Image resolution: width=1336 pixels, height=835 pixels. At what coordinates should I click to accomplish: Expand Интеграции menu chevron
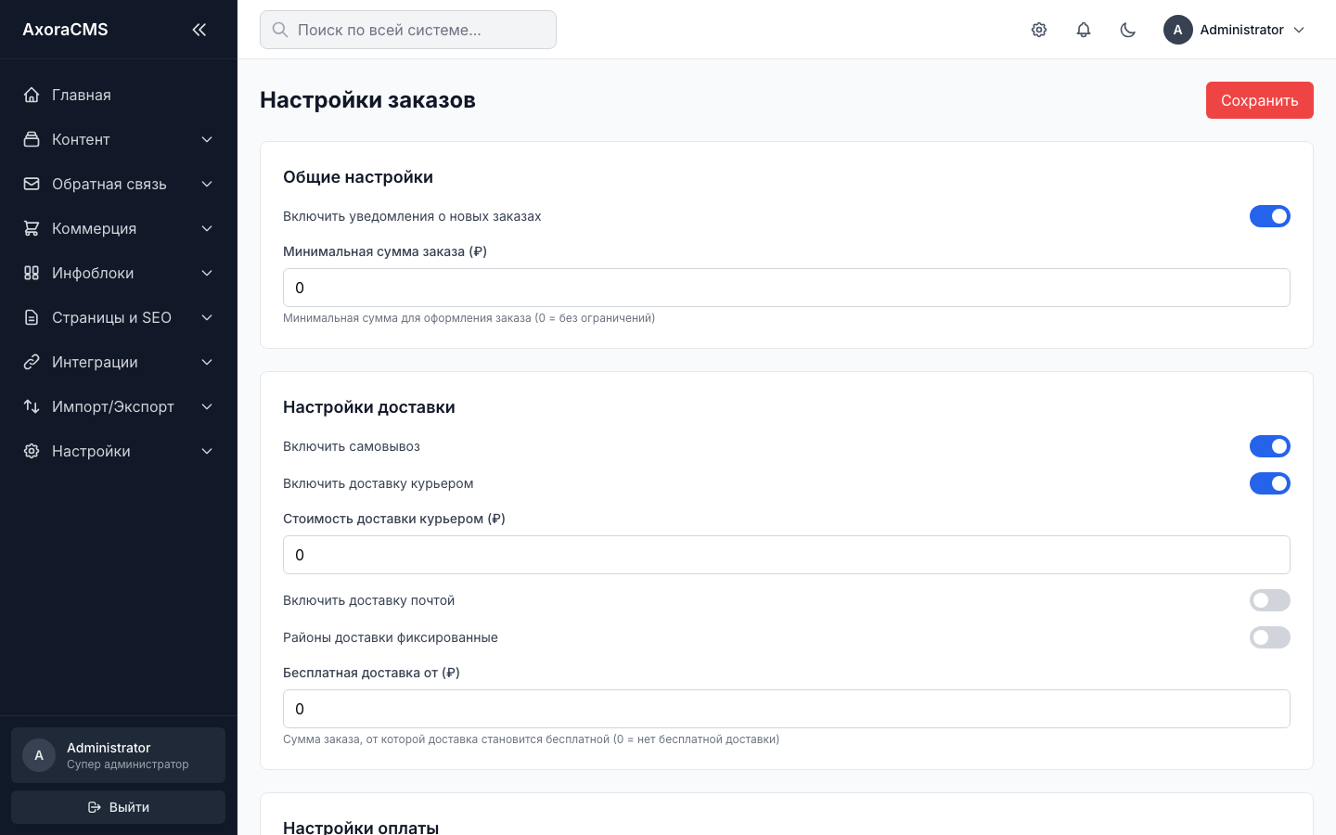207,362
